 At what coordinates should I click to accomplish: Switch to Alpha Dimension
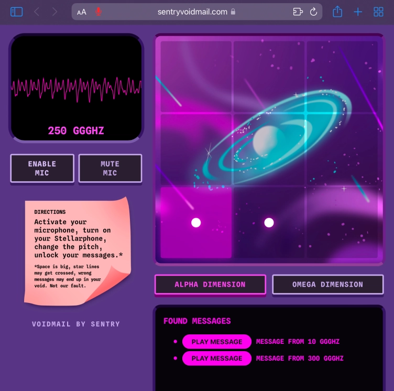(x=210, y=285)
